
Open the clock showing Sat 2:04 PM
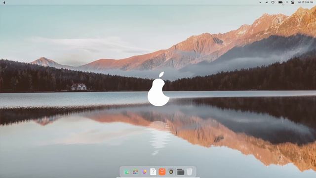tap(305, 2)
